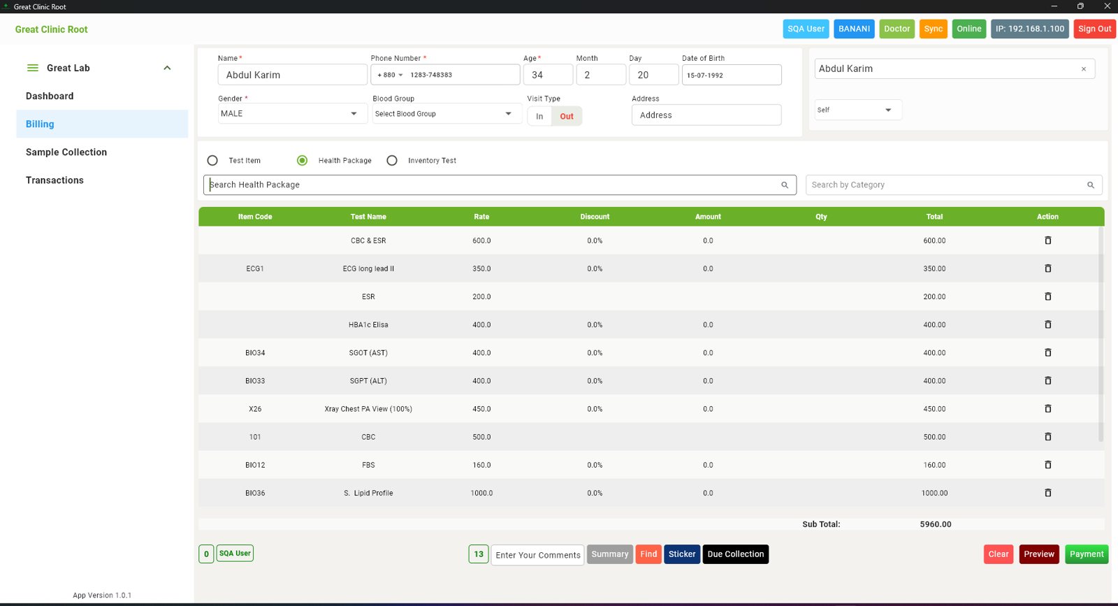Click the Payment button
This screenshot has width=1118, height=606.
(x=1087, y=554)
